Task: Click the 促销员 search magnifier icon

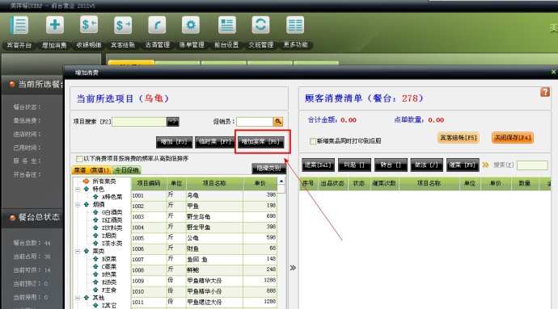Action: pos(278,122)
